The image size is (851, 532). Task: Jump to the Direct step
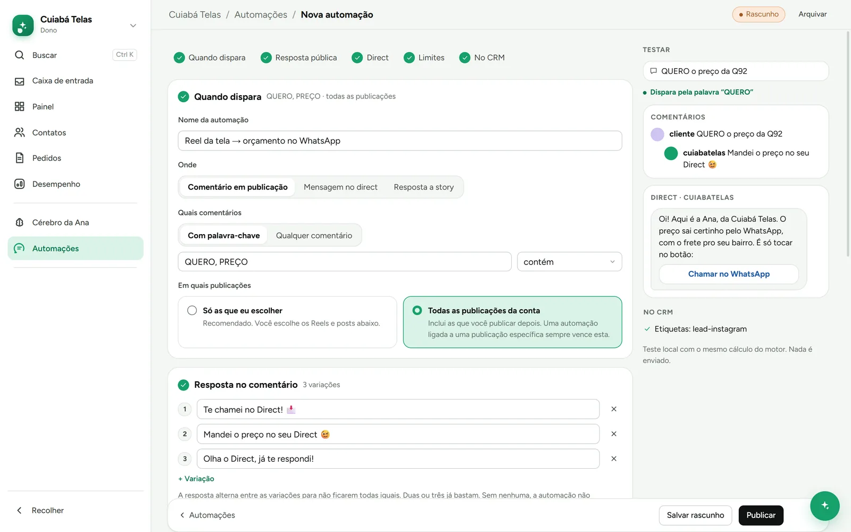[370, 57]
